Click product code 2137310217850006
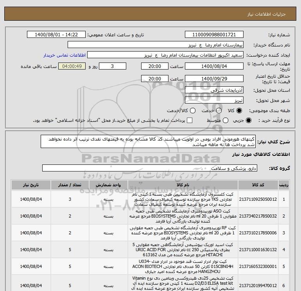 point(258,233)
